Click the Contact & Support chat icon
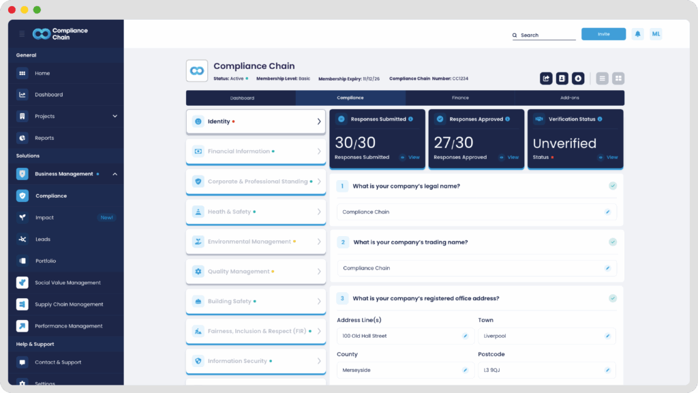698x393 pixels. click(x=22, y=362)
